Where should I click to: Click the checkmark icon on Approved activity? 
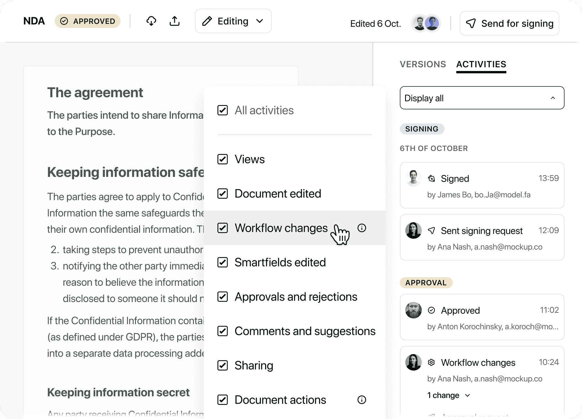point(431,310)
